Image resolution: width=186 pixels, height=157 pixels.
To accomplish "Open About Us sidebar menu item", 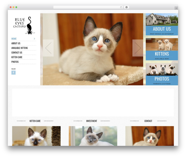I will (16, 43).
